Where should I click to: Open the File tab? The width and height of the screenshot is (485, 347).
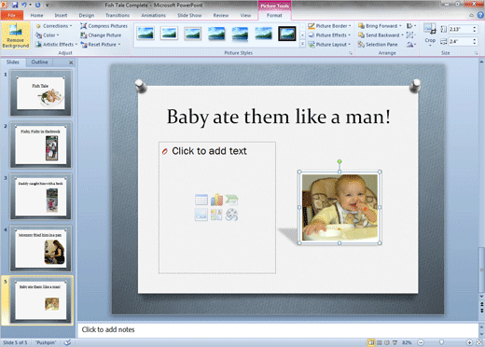12,15
